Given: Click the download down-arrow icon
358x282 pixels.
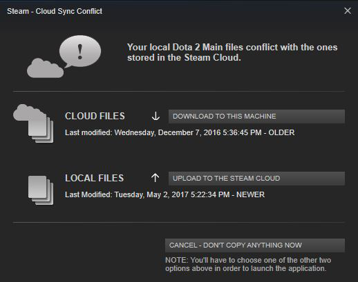Looking at the screenshot, I should click(x=156, y=116).
